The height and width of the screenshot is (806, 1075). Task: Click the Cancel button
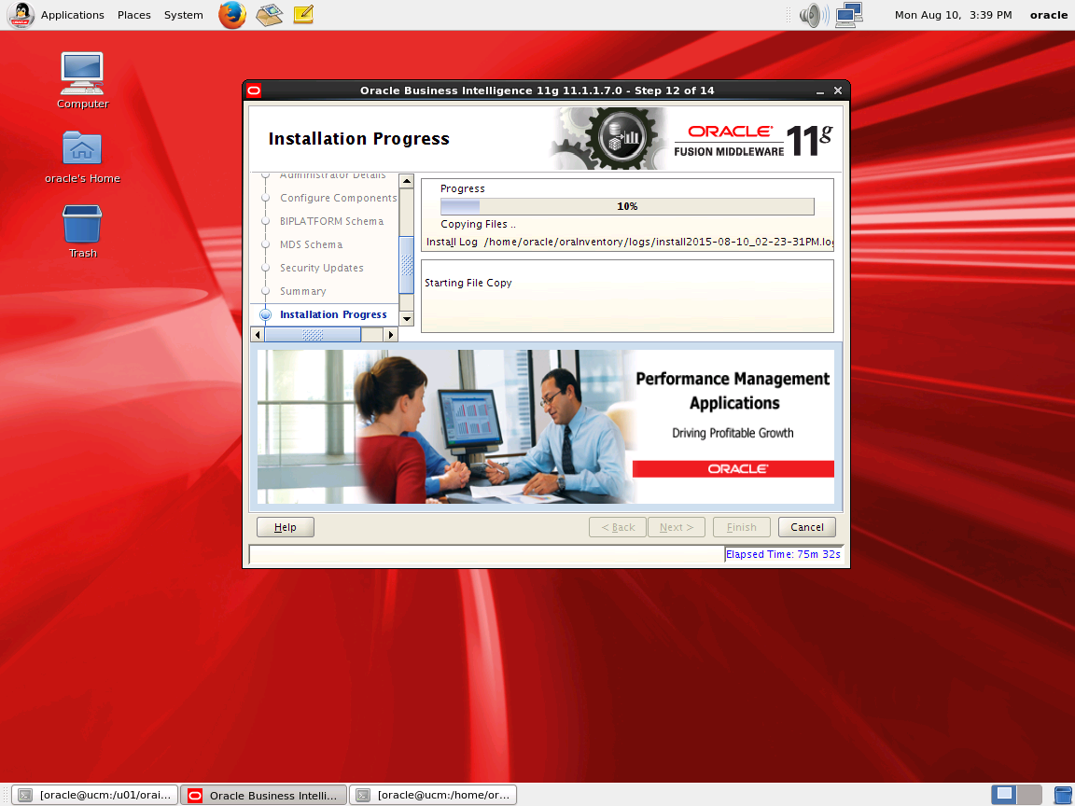click(x=807, y=527)
